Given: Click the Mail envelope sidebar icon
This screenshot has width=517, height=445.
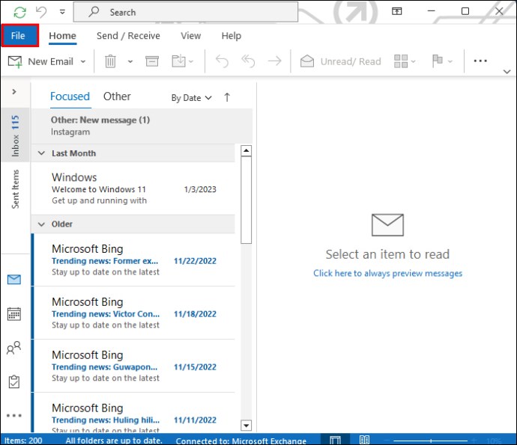Looking at the screenshot, I should coord(14,280).
